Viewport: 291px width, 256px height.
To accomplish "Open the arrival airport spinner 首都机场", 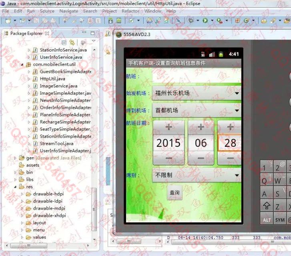I will tap(197, 110).
